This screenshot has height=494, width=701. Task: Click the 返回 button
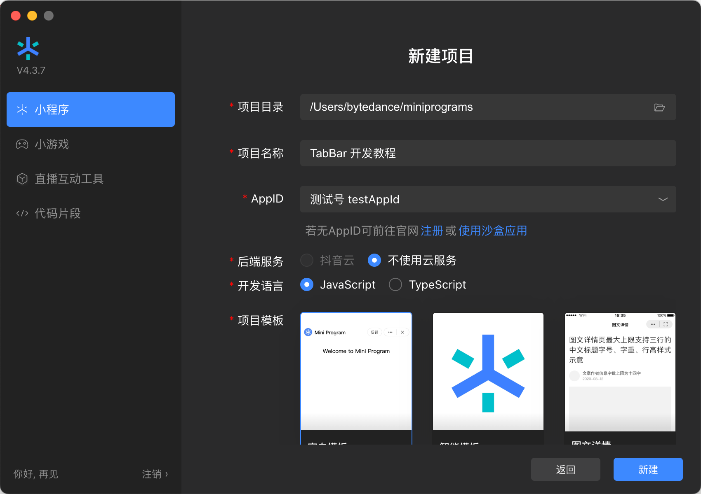(566, 469)
